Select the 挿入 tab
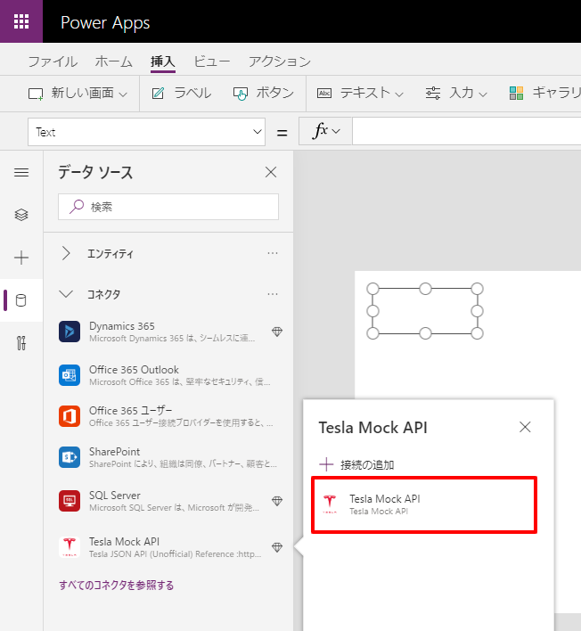The width and height of the screenshot is (581, 631). (x=162, y=61)
